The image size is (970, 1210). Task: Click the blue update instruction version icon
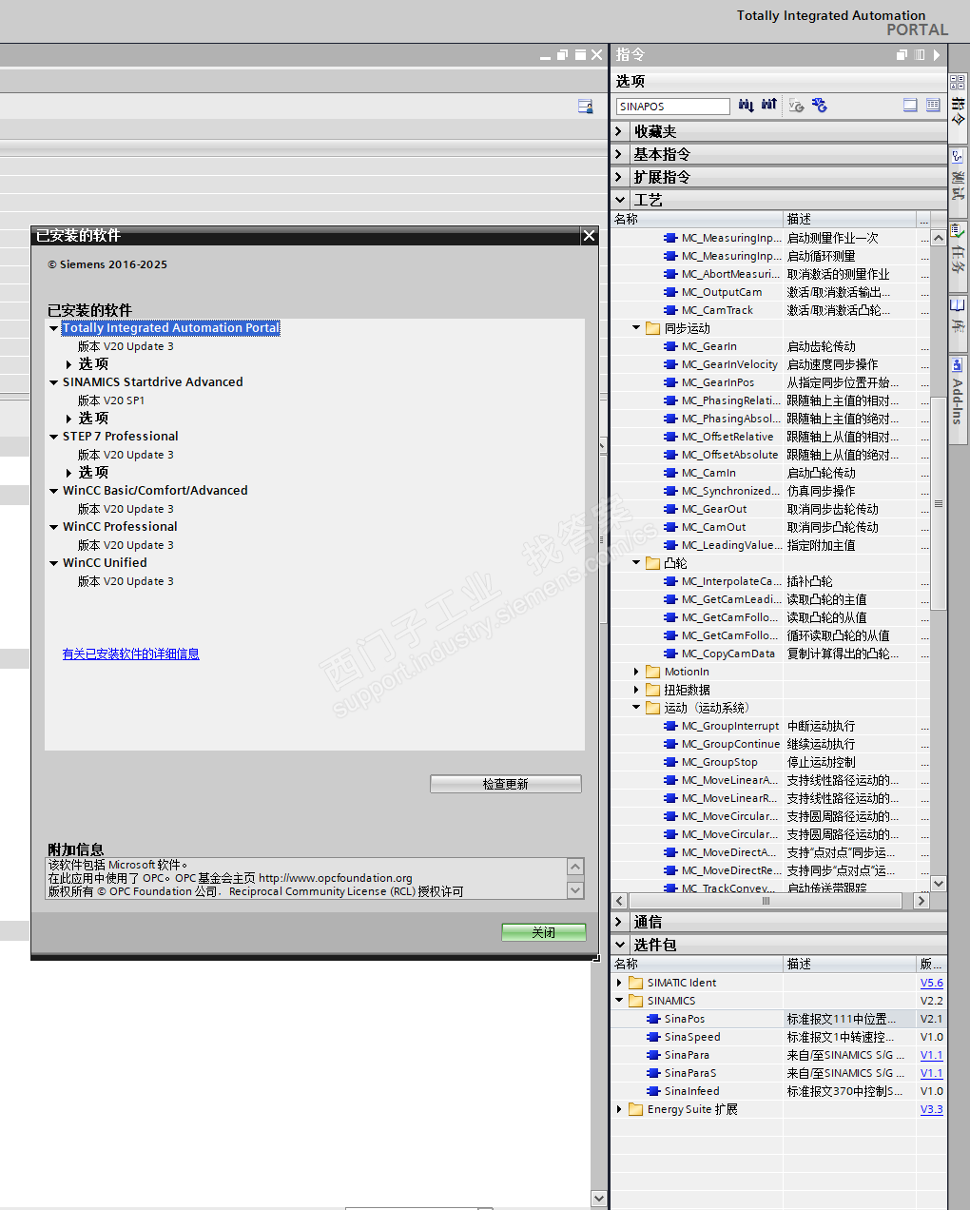[820, 106]
